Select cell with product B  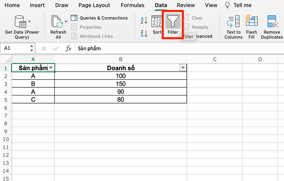pyautogui.click(x=33, y=84)
